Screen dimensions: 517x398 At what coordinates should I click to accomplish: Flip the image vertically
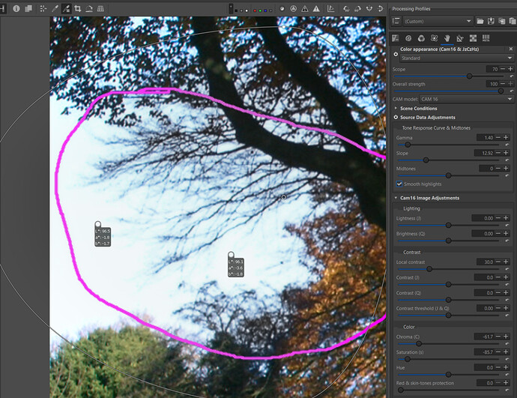tap(380, 8)
